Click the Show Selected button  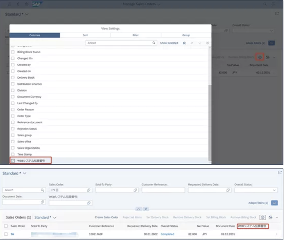click(x=169, y=43)
